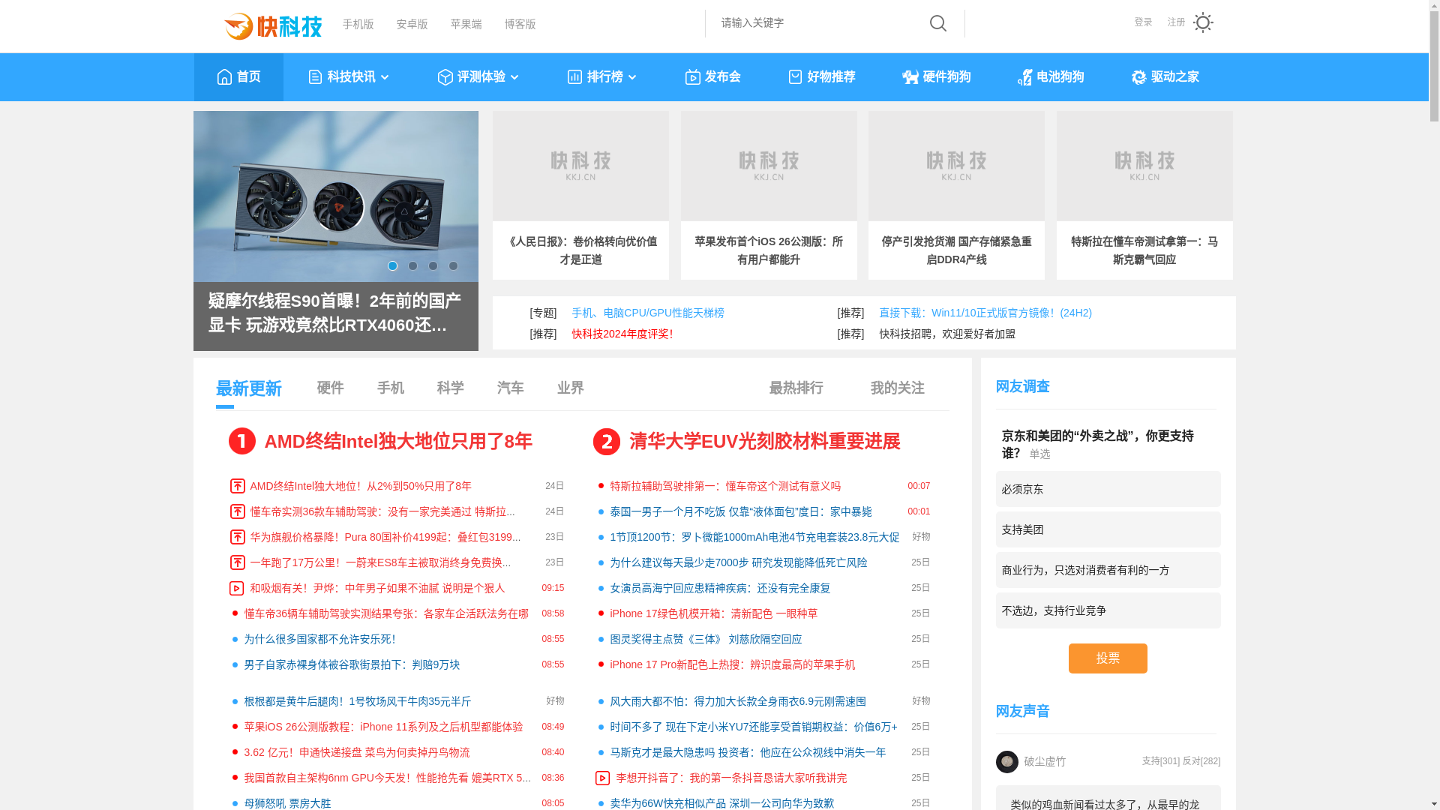
Task: Click the 投票 vote button
Action: coord(1108,658)
